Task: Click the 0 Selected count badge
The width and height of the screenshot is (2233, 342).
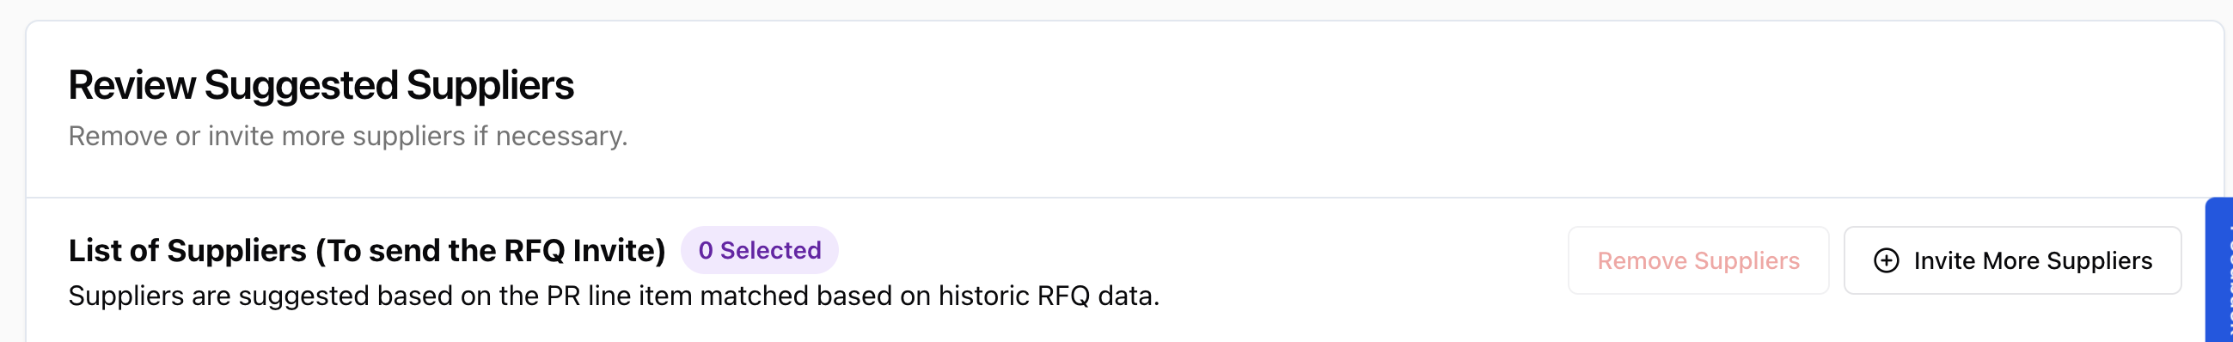Action: (759, 250)
